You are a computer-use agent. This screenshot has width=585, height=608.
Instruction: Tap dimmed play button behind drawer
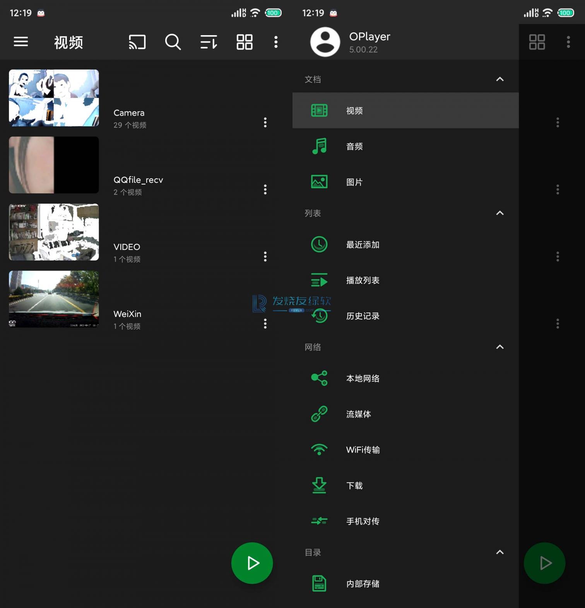(544, 563)
